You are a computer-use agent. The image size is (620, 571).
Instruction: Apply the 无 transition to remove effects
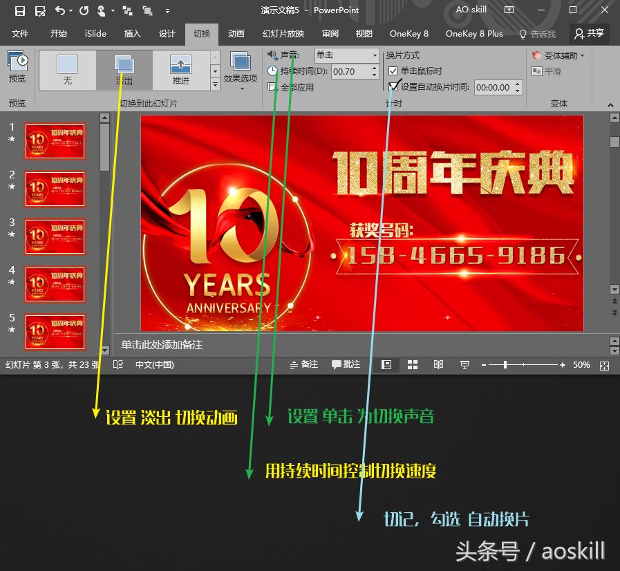pos(68,70)
